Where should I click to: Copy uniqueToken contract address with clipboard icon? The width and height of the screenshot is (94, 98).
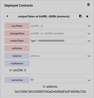click(x=80, y=16)
